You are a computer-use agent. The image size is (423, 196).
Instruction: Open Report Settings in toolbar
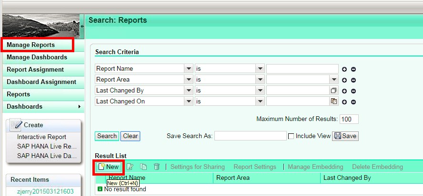pos(255,167)
